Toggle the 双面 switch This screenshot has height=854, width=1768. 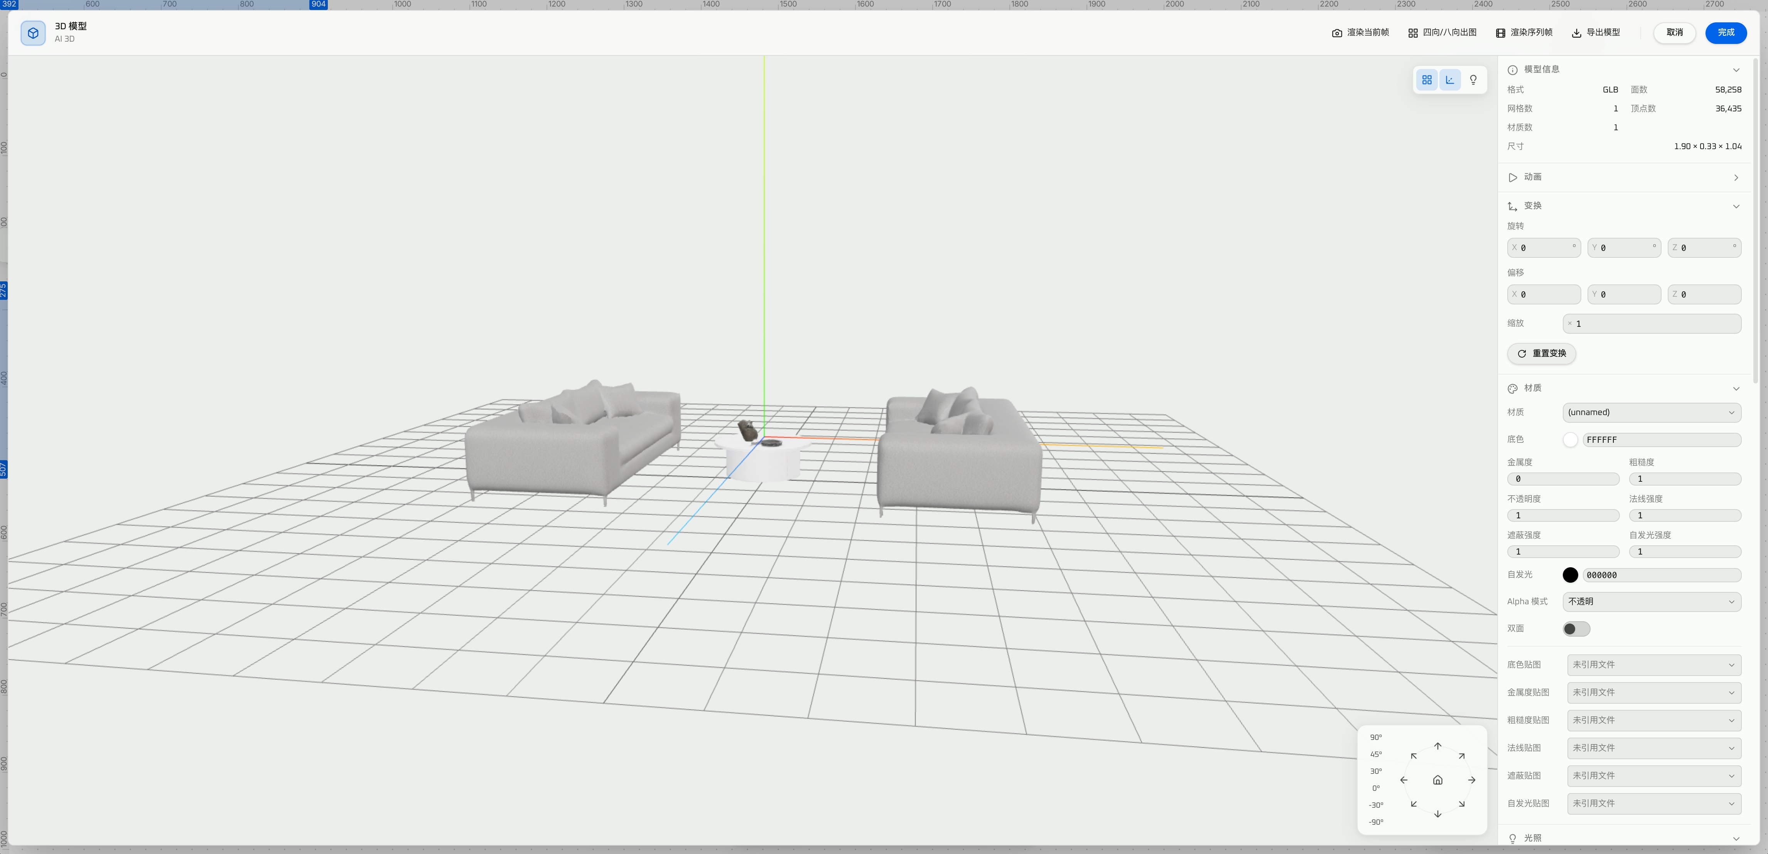pos(1576,629)
